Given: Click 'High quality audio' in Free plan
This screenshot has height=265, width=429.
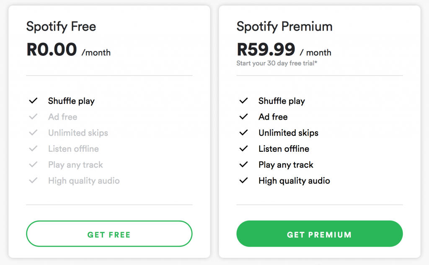Looking at the screenshot, I should (x=84, y=181).
